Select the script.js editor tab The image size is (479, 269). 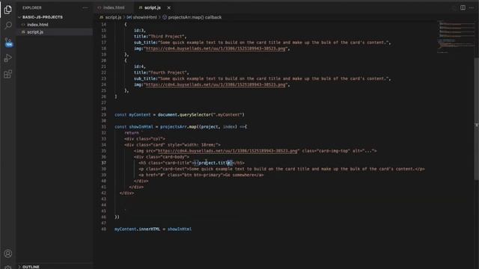pos(152,7)
